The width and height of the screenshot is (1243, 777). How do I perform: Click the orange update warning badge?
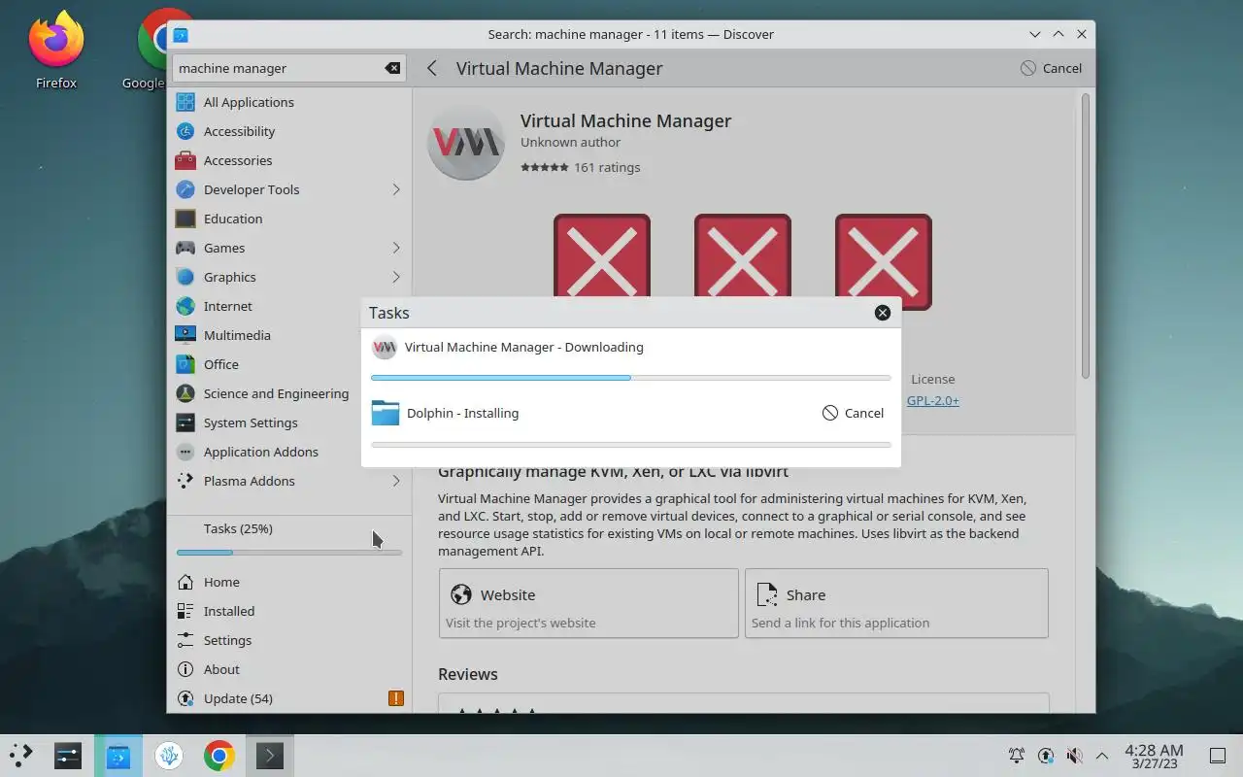click(x=395, y=698)
